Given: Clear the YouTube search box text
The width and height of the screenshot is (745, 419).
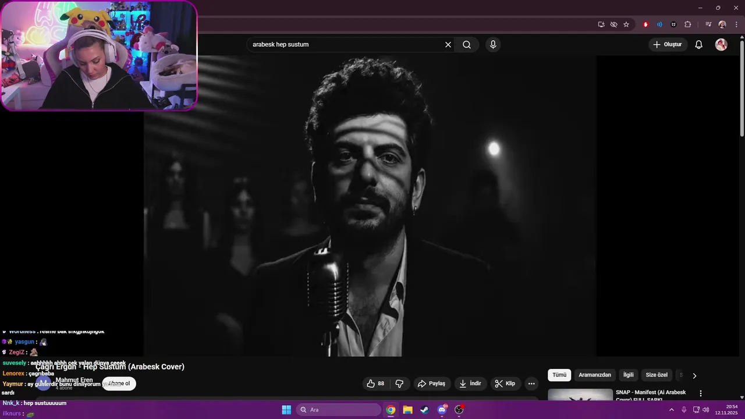Looking at the screenshot, I should 448,45.
